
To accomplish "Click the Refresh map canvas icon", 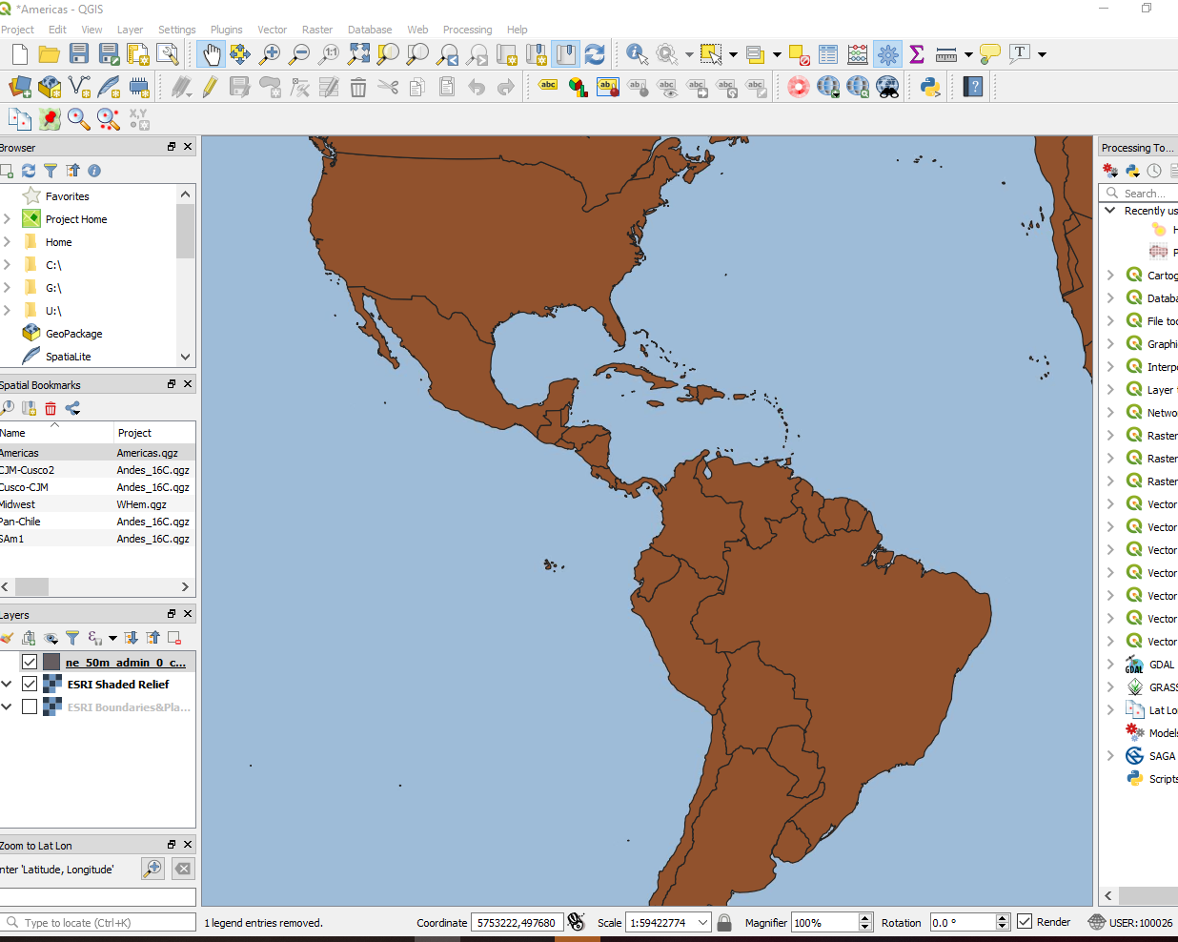I will click(x=595, y=54).
